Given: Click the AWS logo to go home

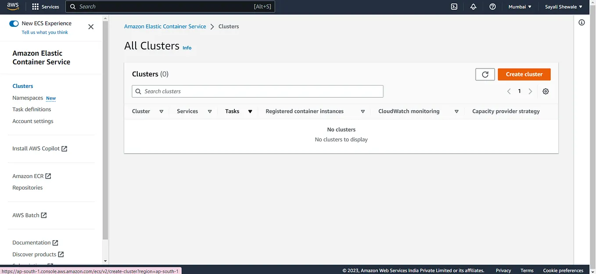Looking at the screenshot, I should click(x=13, y=6).
